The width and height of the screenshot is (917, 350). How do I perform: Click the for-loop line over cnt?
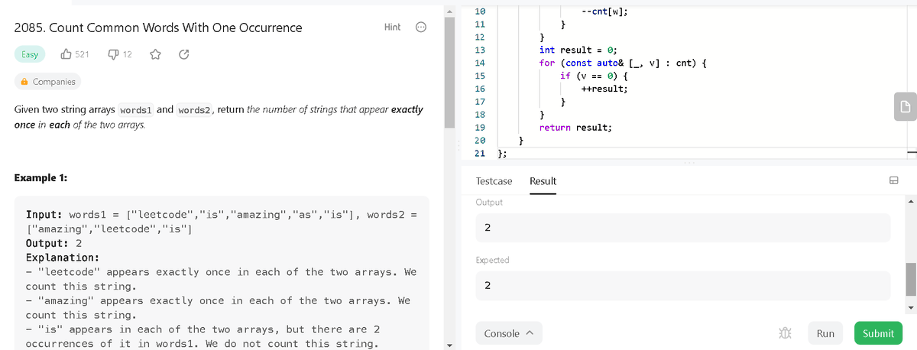coord(622,63)
